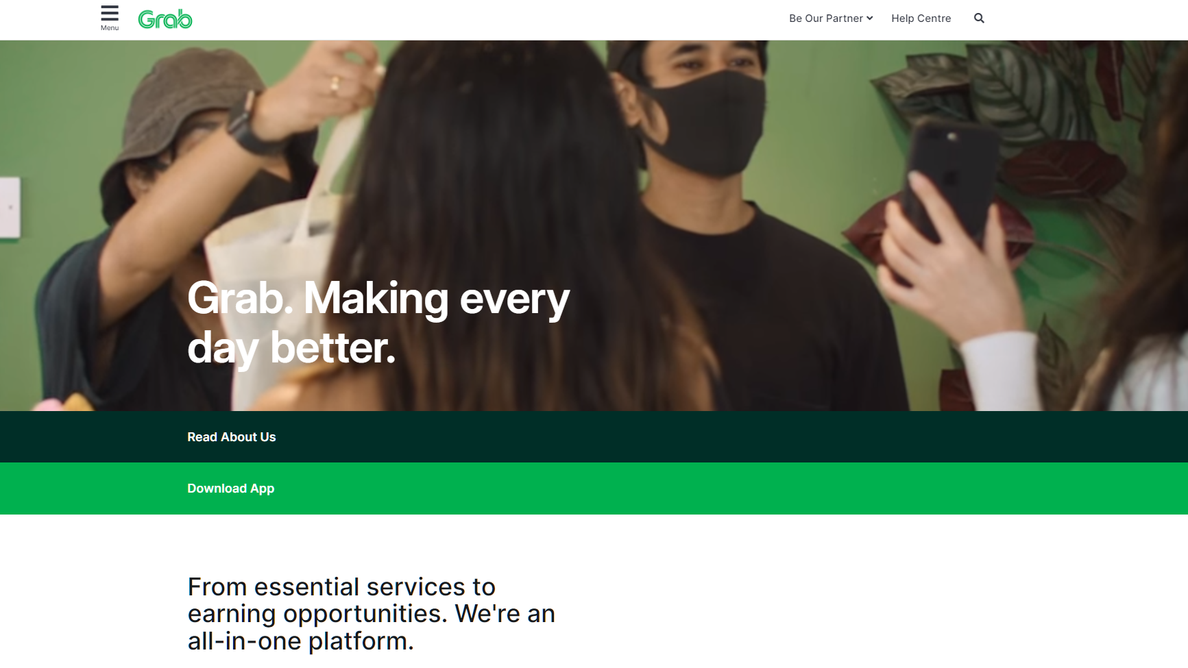
Task: Click the green Grab logo
Action: click(x=165, y=19)
